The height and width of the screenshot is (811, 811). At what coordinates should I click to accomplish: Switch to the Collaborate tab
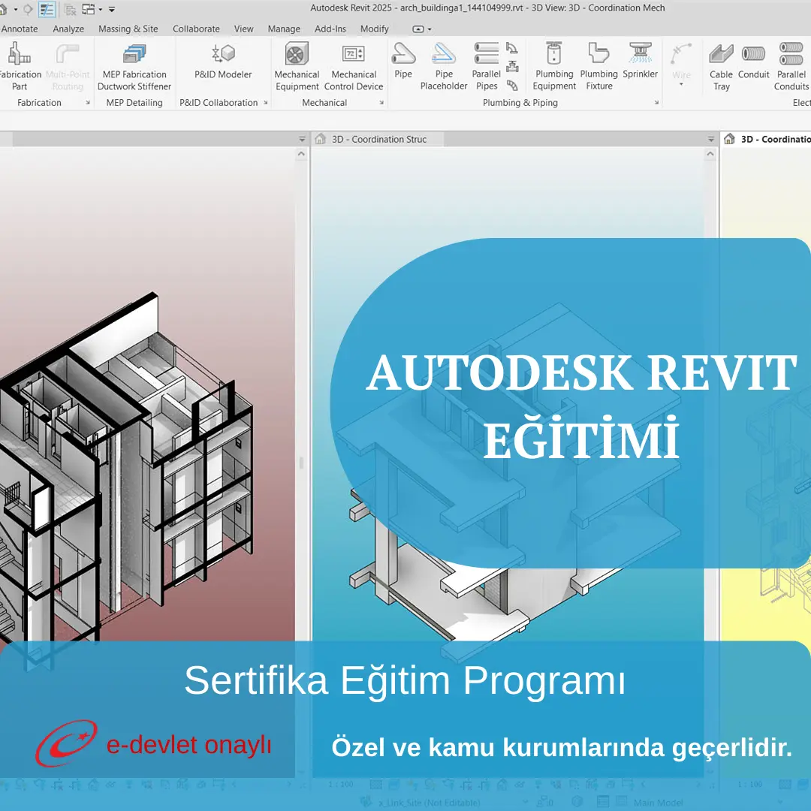point(196,29)
